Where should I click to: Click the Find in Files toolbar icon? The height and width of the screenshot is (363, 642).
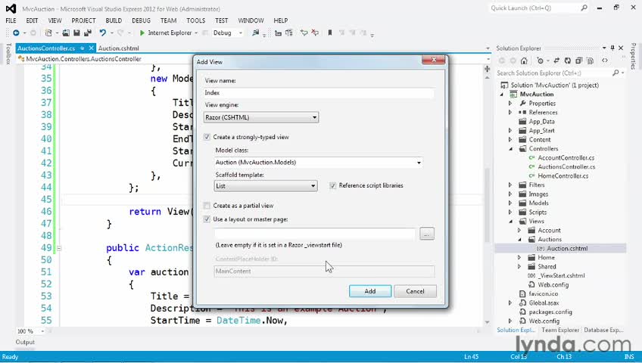(255, 33)
